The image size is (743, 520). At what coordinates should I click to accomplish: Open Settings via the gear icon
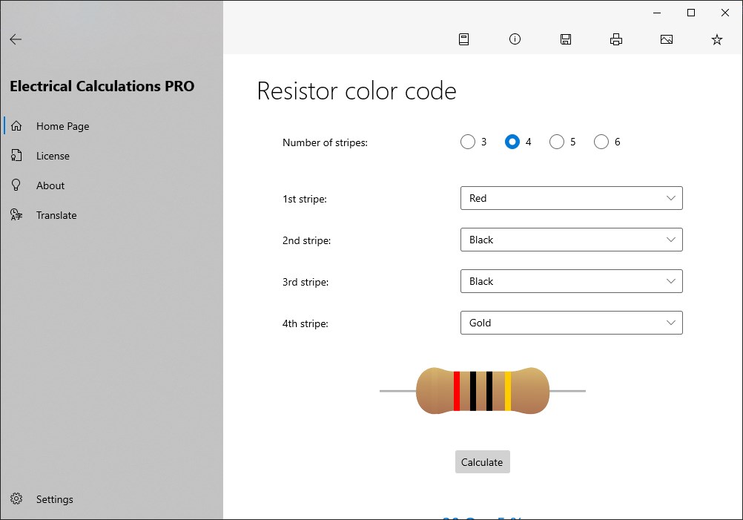coord(16,499)
